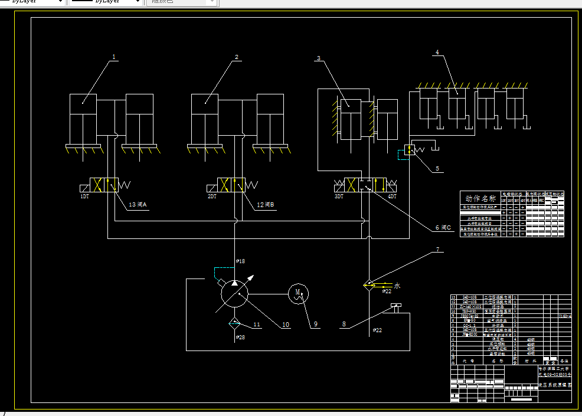Screen dimensions: 582x416
Task: Click callout number 10
Action: pyautogui.click(x=286, y=325)
